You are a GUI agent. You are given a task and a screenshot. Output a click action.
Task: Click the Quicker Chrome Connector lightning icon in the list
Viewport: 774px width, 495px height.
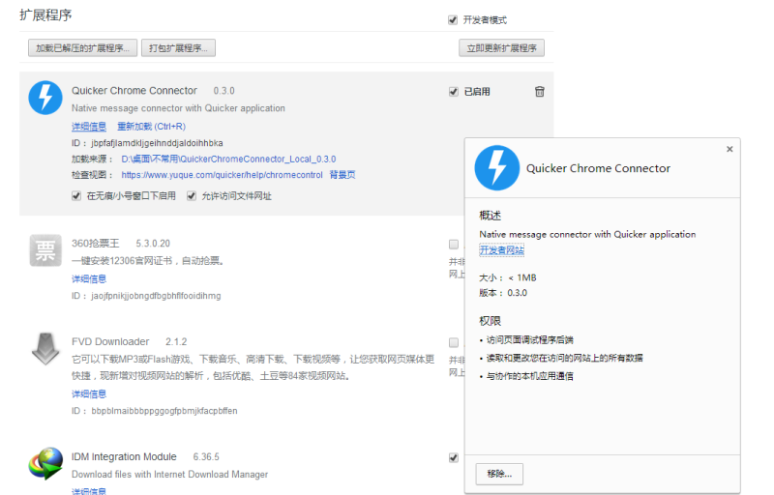tap(45, 98)
